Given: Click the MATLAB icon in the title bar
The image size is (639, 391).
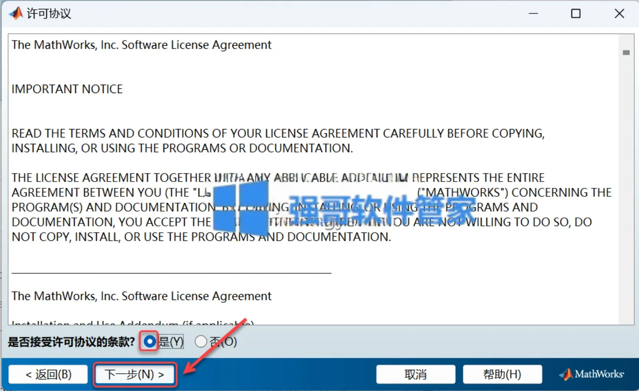Looking at the screenshot, I should (x=16, y=14).
